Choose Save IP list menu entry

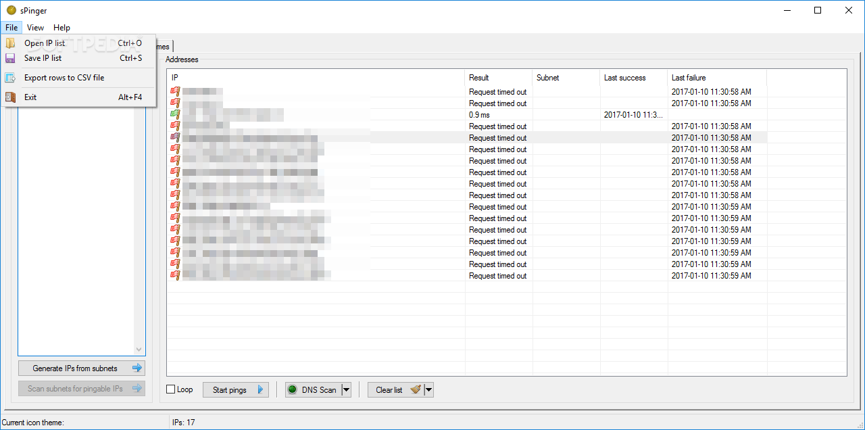click(80, 58)
